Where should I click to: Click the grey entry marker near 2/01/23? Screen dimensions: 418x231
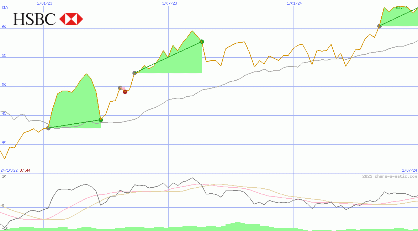coord(48,128)
